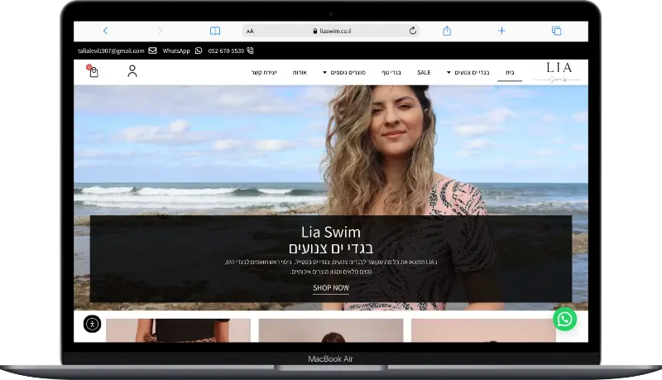Click the WhatsApp icon in the top bar

click(x=199, y=51)
